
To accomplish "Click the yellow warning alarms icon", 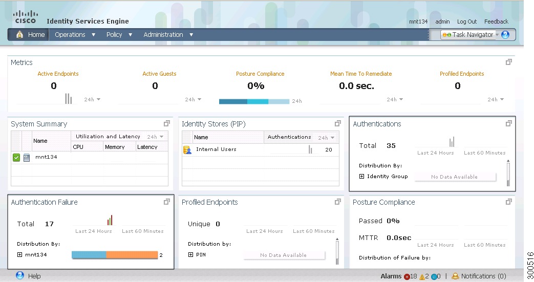I will pyautogui.click(x=422, y=277).
